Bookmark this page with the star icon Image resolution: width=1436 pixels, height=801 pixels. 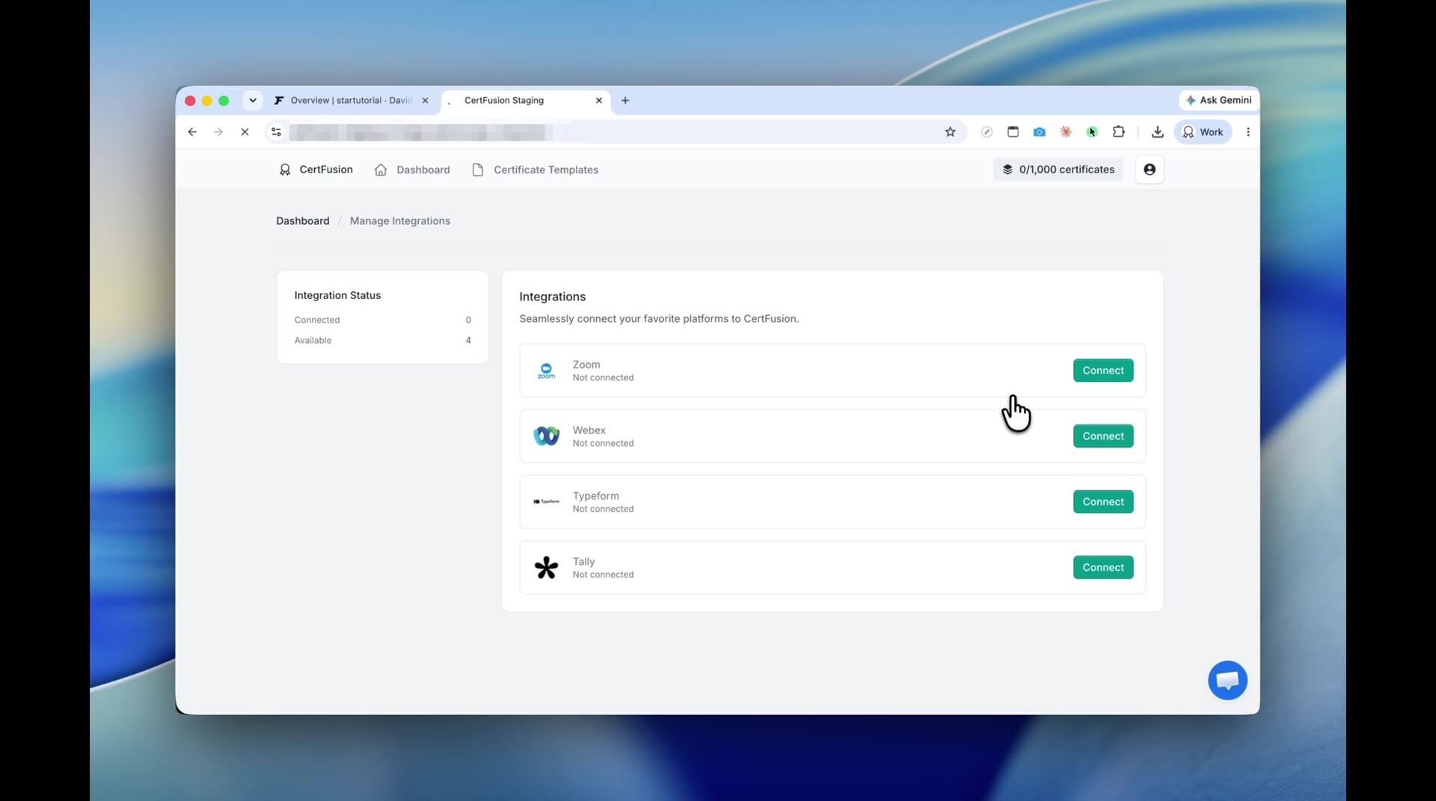point(950,132)
